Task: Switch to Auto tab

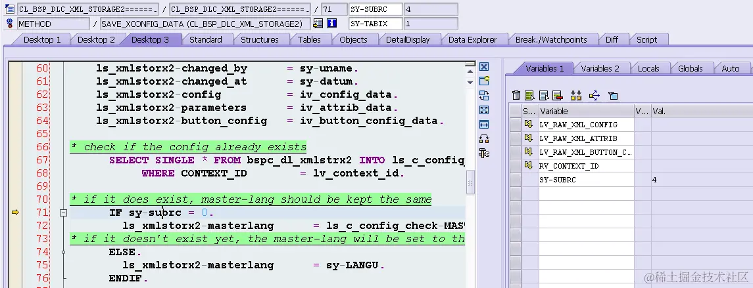Action: tap(731, 68)
